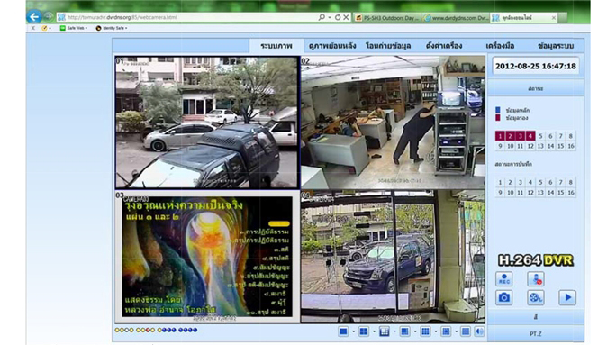Screen dimensions: 607x345
Task: Click the blue play arrow button
Action: [567, 297]
